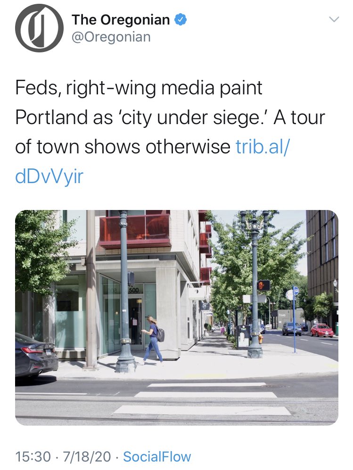Click "A tour of town shows otherwise" text
Image resolution: width=353 pixels, height=470 pixels.
click(x=170, y=132)
